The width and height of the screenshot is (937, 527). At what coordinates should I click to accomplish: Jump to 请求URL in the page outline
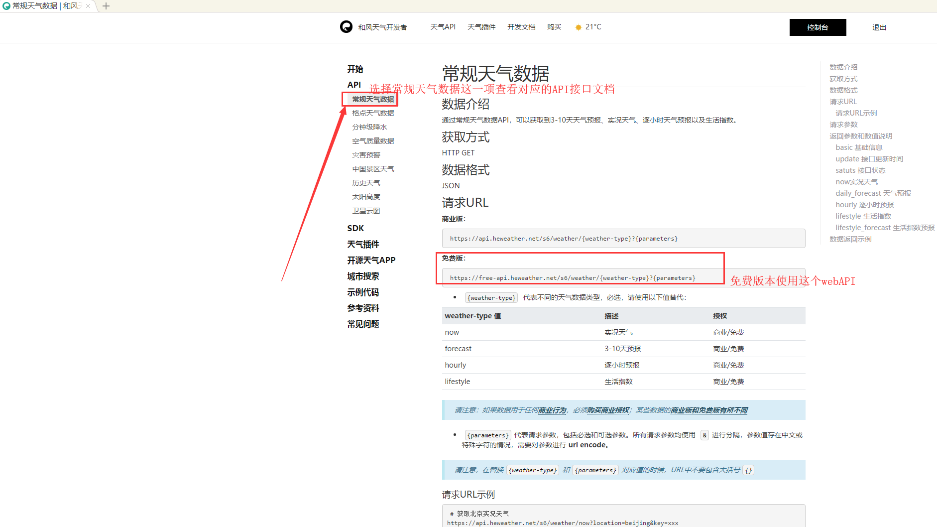(843, 102)
